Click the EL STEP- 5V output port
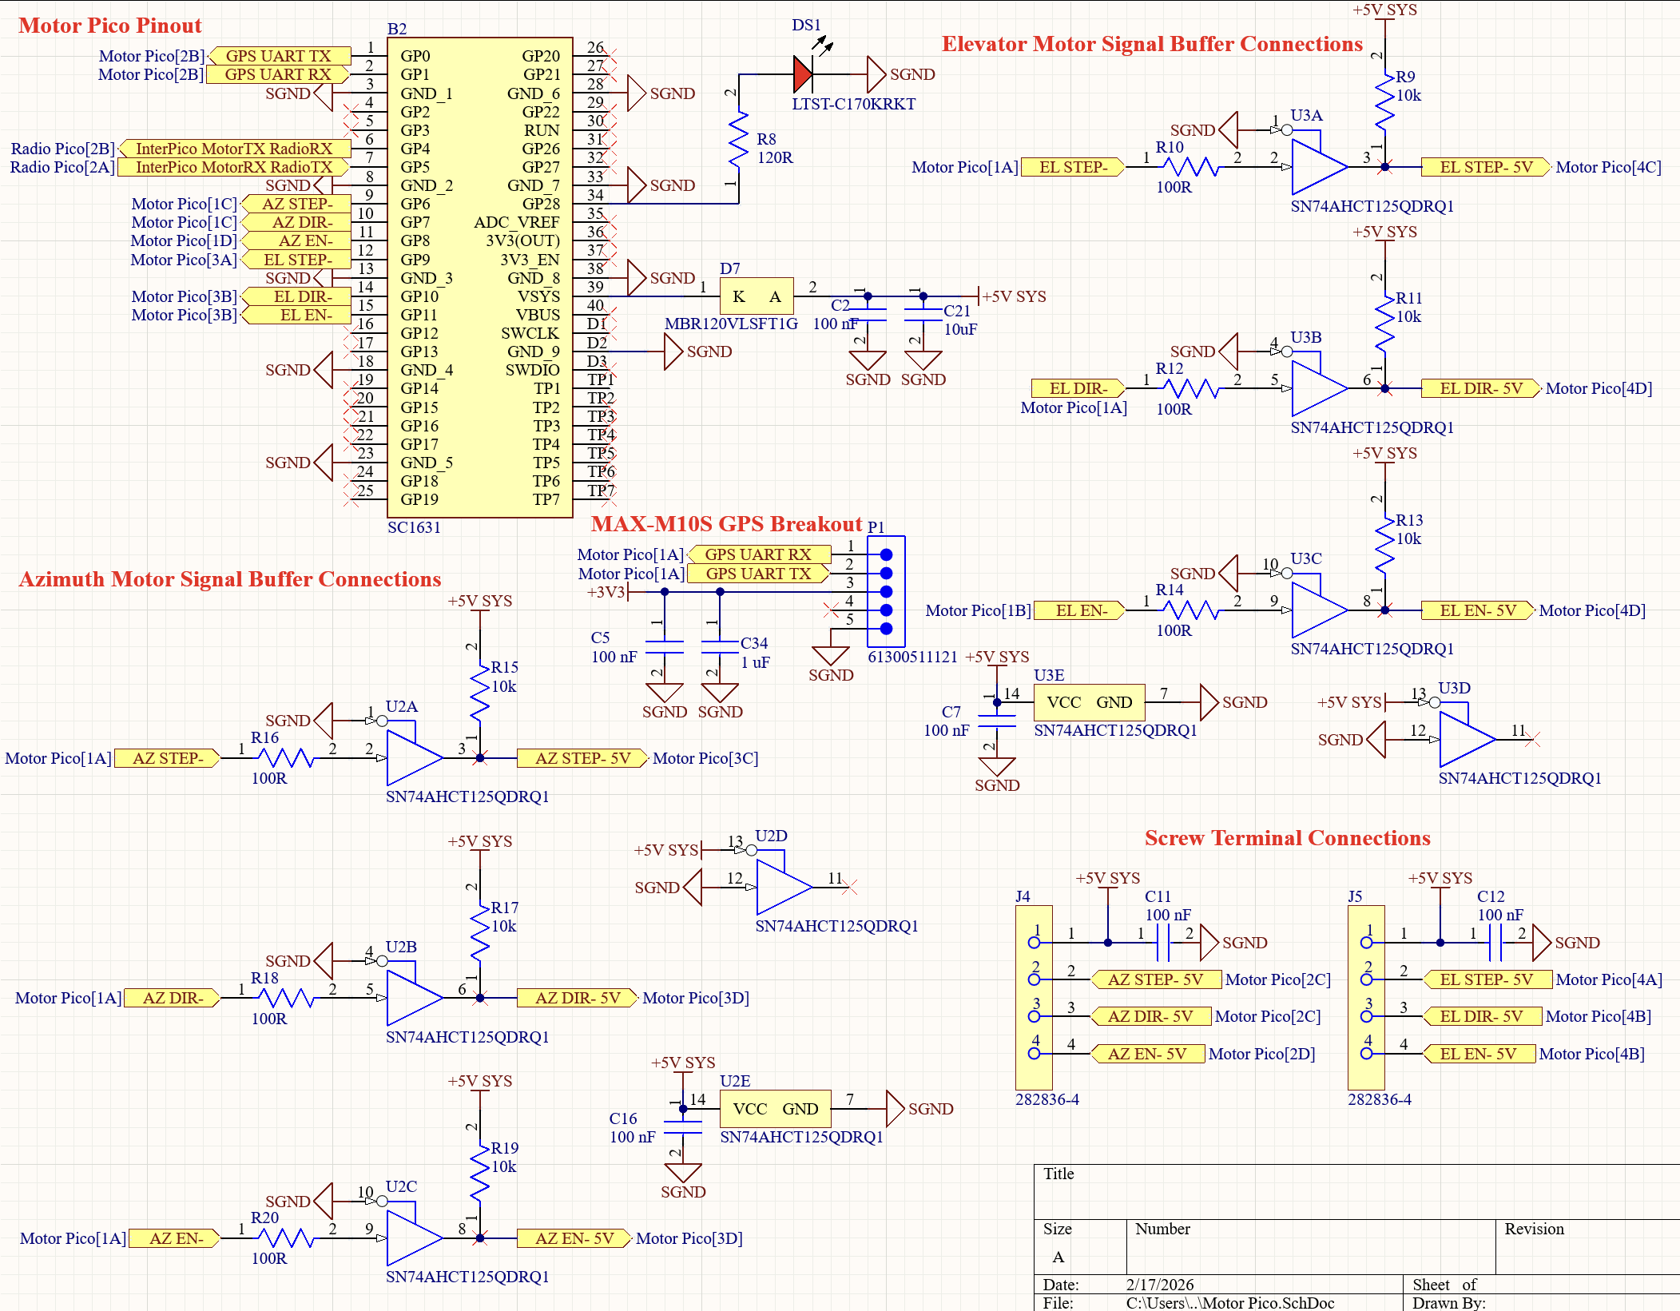The image size is (1680, 1311). (1483, 167)
